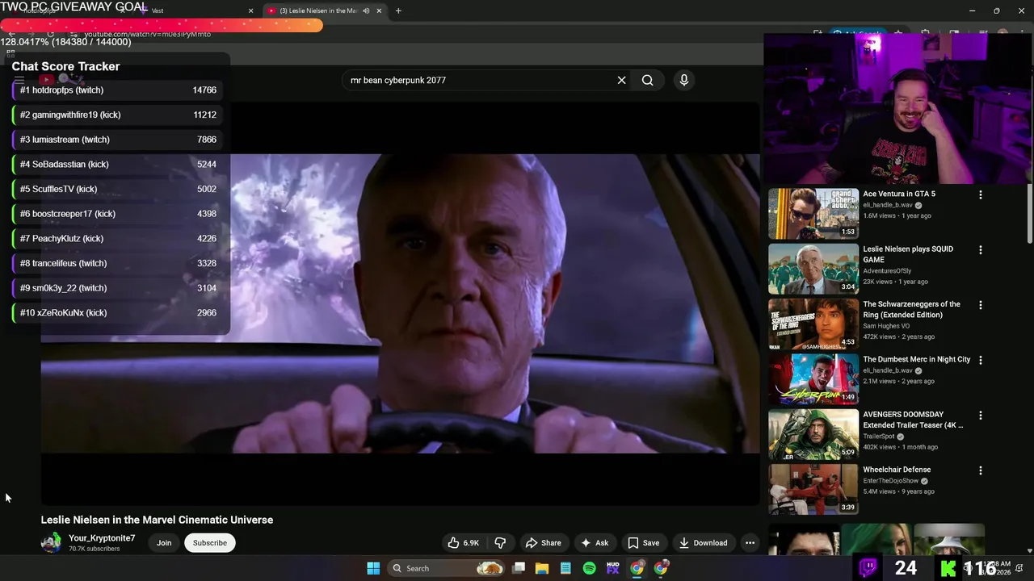Open the Your_Kryptonite7 channel avatar

coord(51,542)
